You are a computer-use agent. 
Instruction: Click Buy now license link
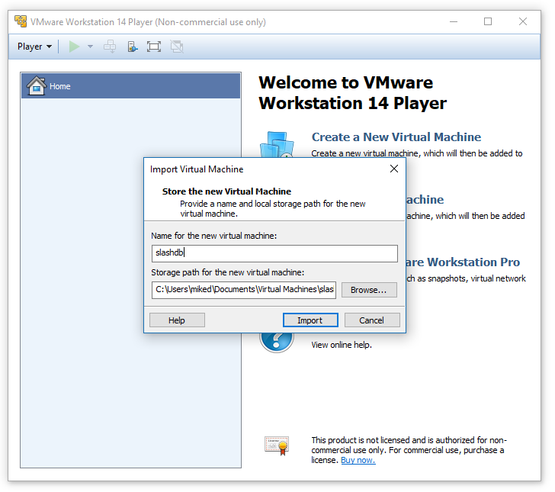tap(358, 460)
